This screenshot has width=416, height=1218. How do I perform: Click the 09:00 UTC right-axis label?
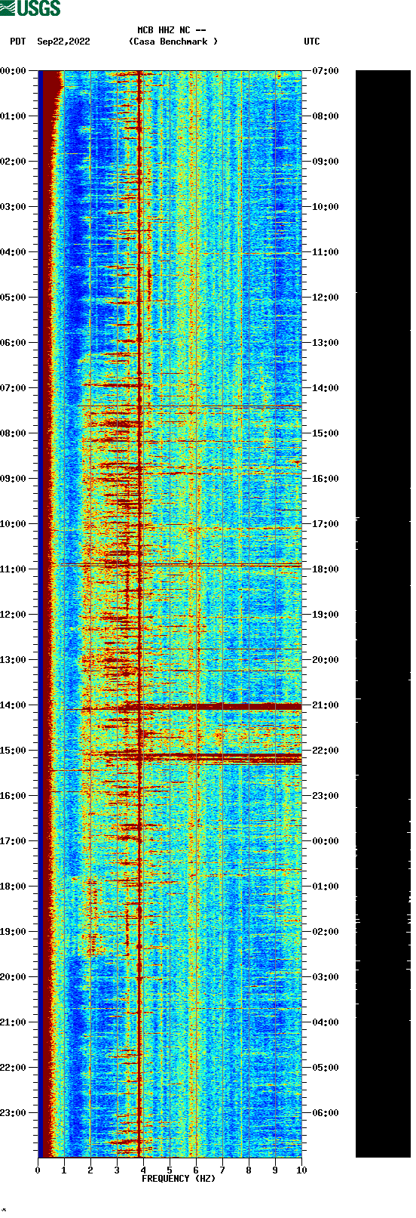point(326,162)
